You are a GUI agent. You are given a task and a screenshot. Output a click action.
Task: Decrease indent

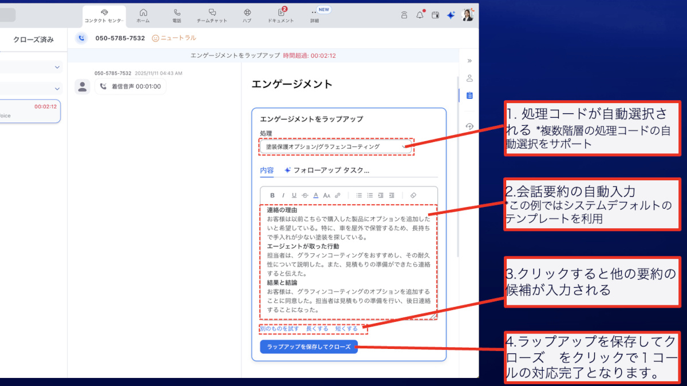click(x=392, y=195)
